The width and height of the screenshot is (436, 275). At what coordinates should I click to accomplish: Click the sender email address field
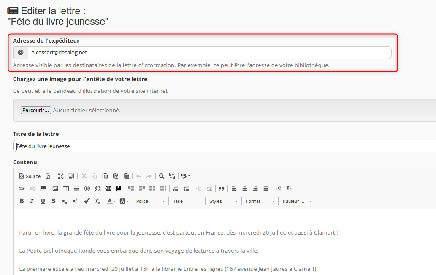click(x=209, y=53)
